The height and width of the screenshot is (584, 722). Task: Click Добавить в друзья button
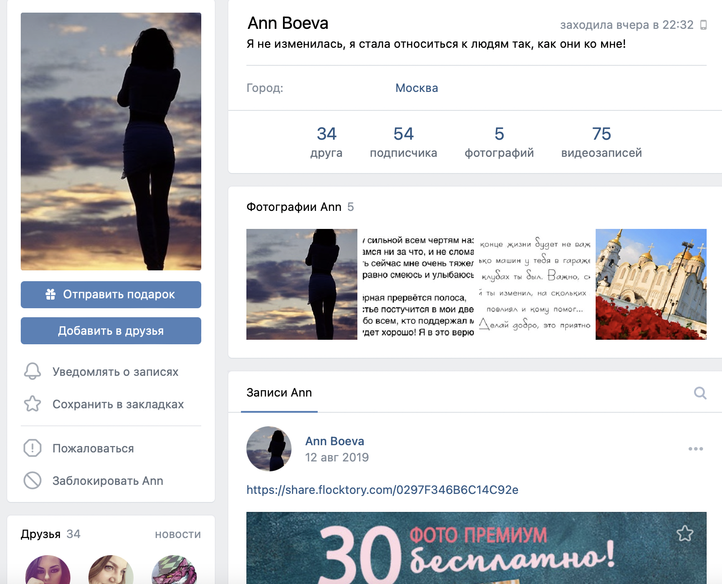110,330
